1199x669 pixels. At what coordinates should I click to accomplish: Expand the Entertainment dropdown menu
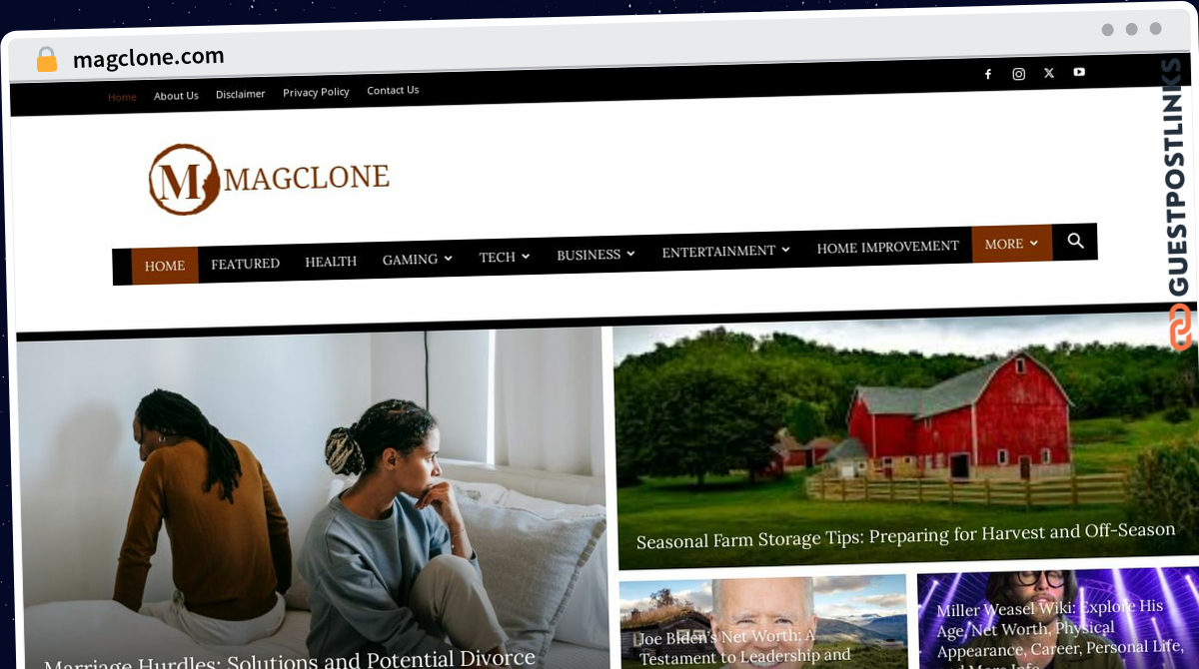(725, 251)
